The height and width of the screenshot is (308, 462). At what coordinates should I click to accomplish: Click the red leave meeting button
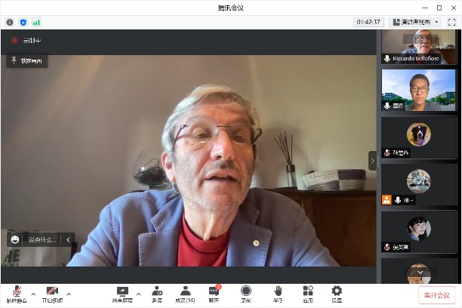436,295
